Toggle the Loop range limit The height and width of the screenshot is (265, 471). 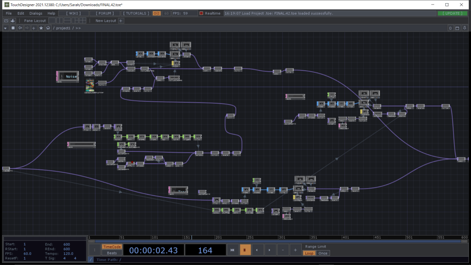click(x=309, y=253)
